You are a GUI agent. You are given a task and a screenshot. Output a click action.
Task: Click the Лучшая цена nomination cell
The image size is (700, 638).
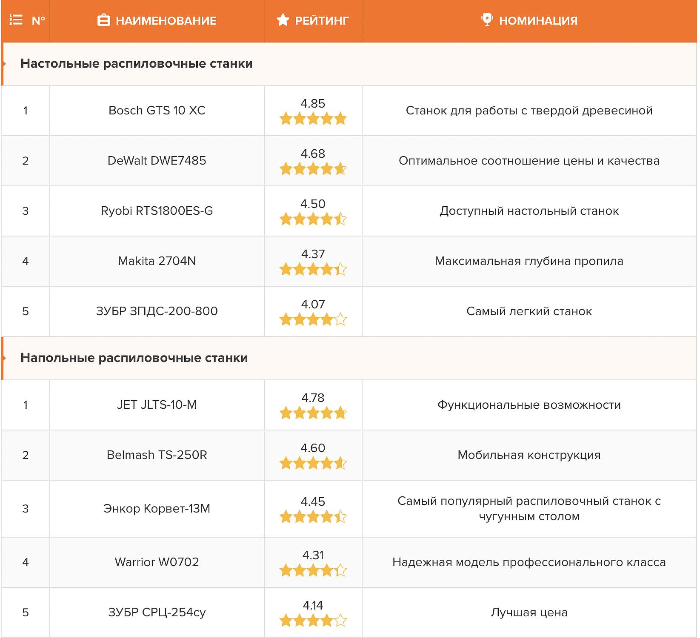(x=529, y=612)
